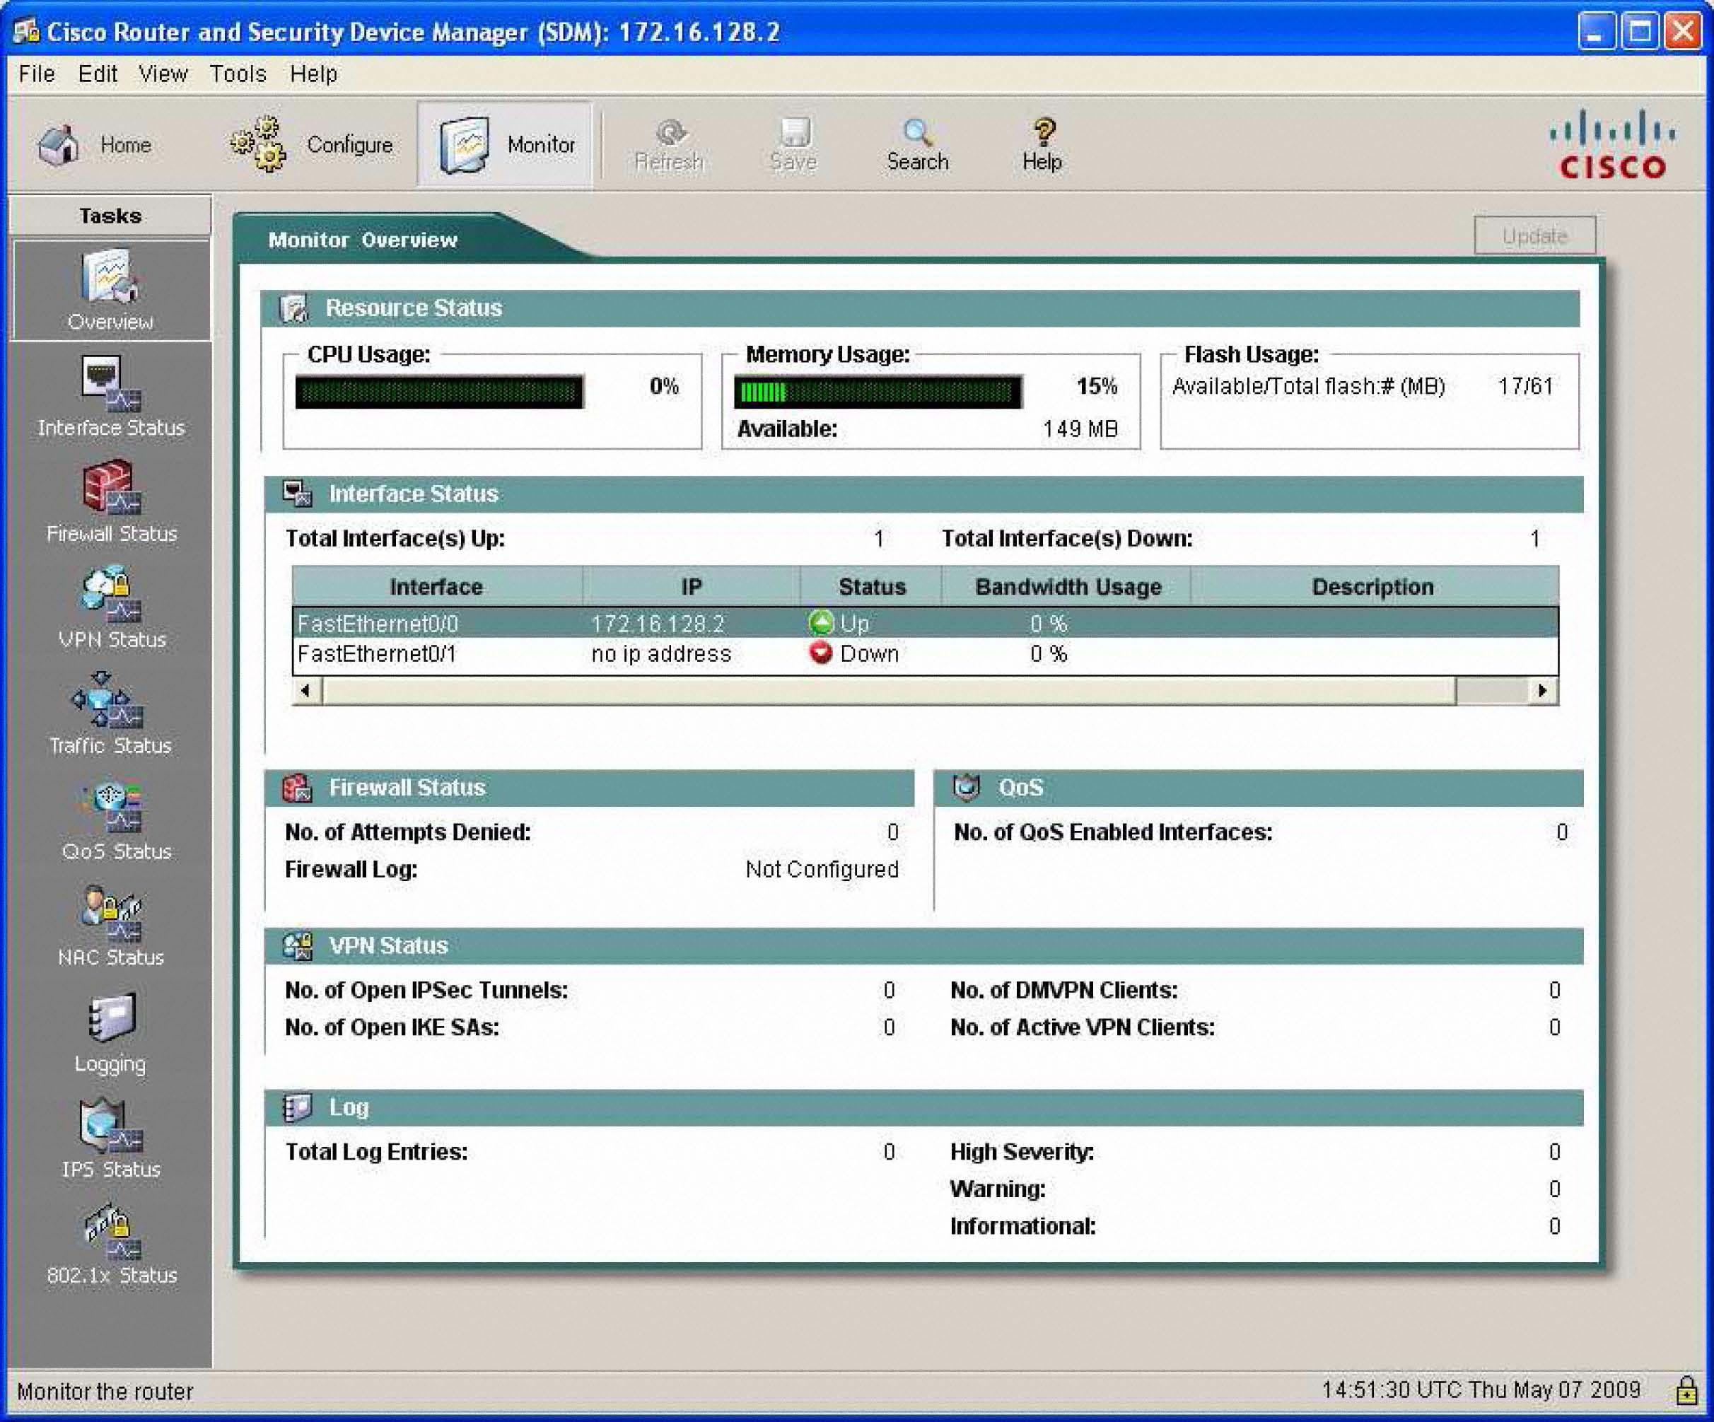Open the Help menu

[313, 74]
